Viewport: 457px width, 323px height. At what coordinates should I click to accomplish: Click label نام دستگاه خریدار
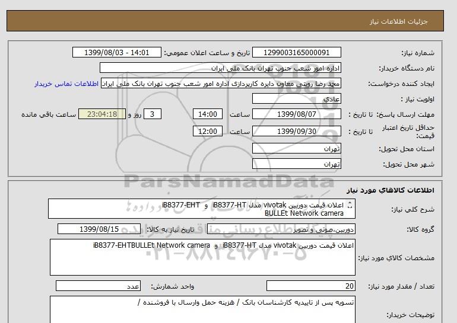click(407, 68)
